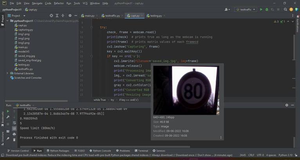Open the Refactor menu
This screenshot has width=300, height=160.
click(59, 3)
